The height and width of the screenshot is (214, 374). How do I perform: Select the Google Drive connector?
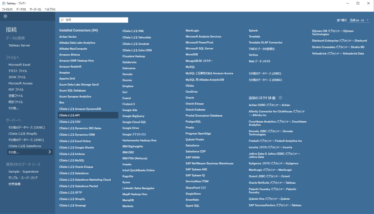point(131,128)
